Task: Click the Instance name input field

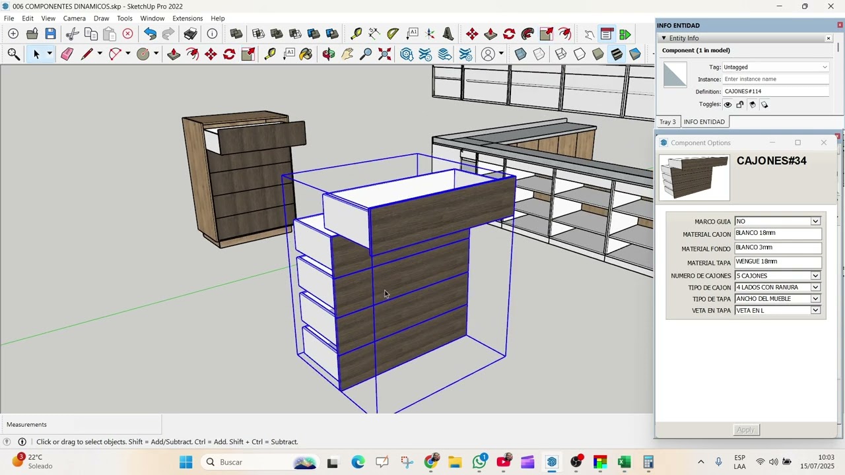Action: [776, 79]
